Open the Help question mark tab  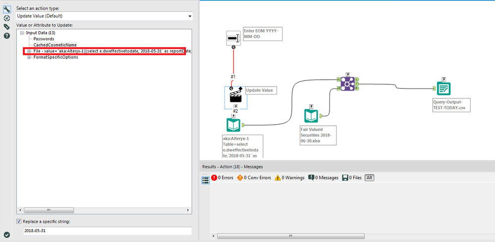click(x=6, y=36)
